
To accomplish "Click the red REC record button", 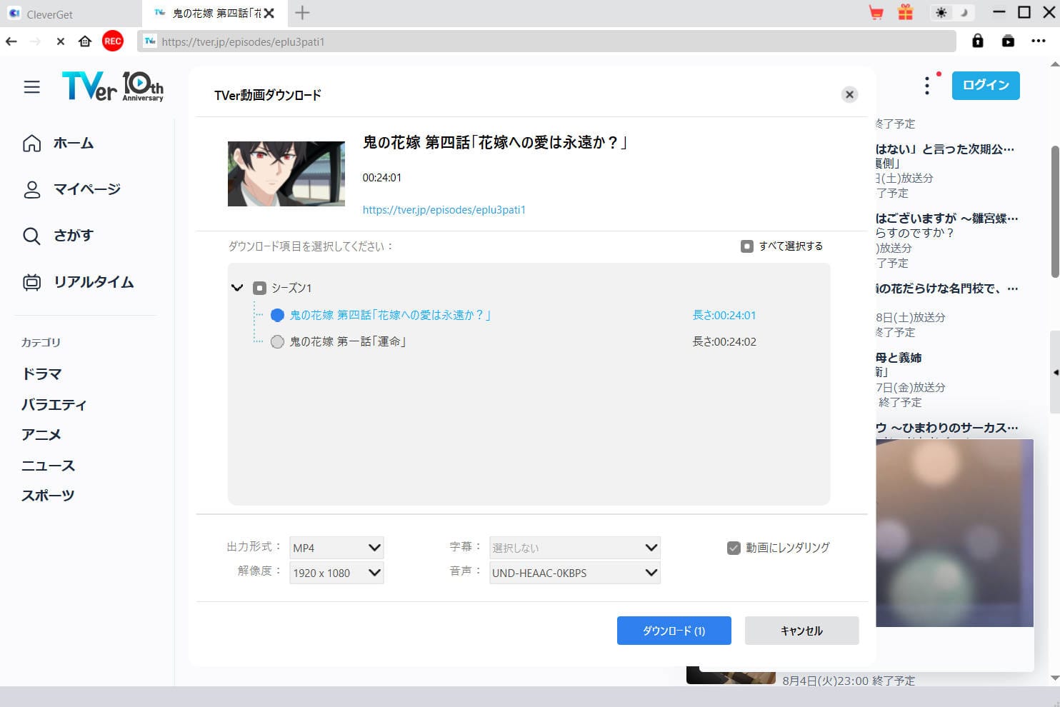I will (113, 41).
